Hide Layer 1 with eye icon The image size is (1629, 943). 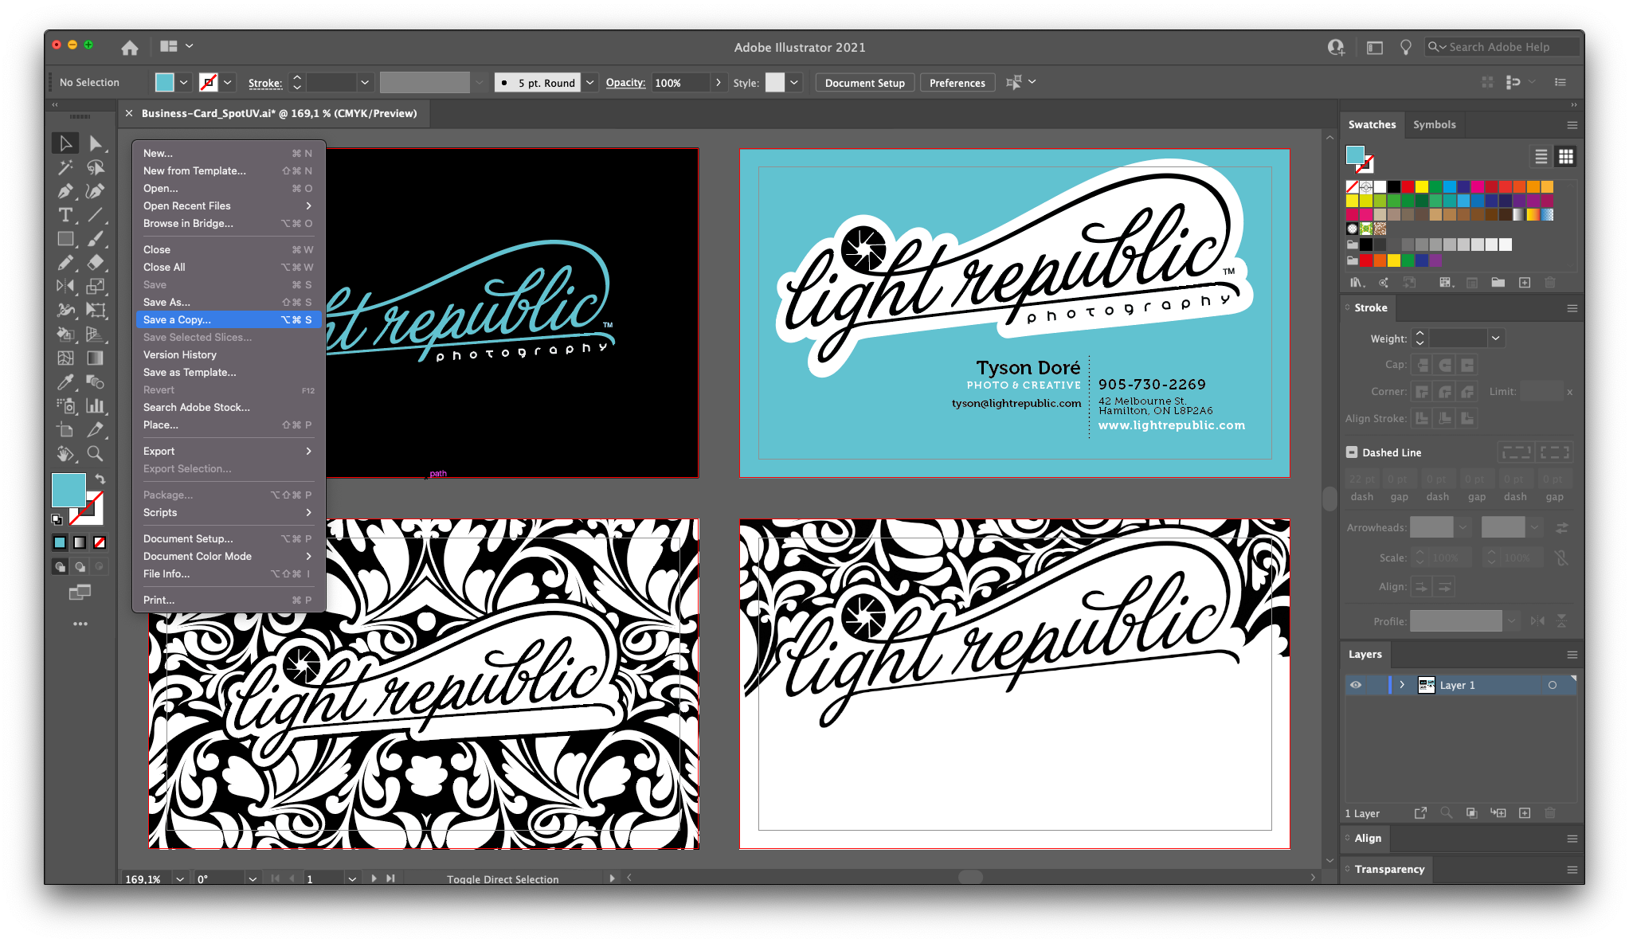pyautogui.click(x=1356, y=685)
